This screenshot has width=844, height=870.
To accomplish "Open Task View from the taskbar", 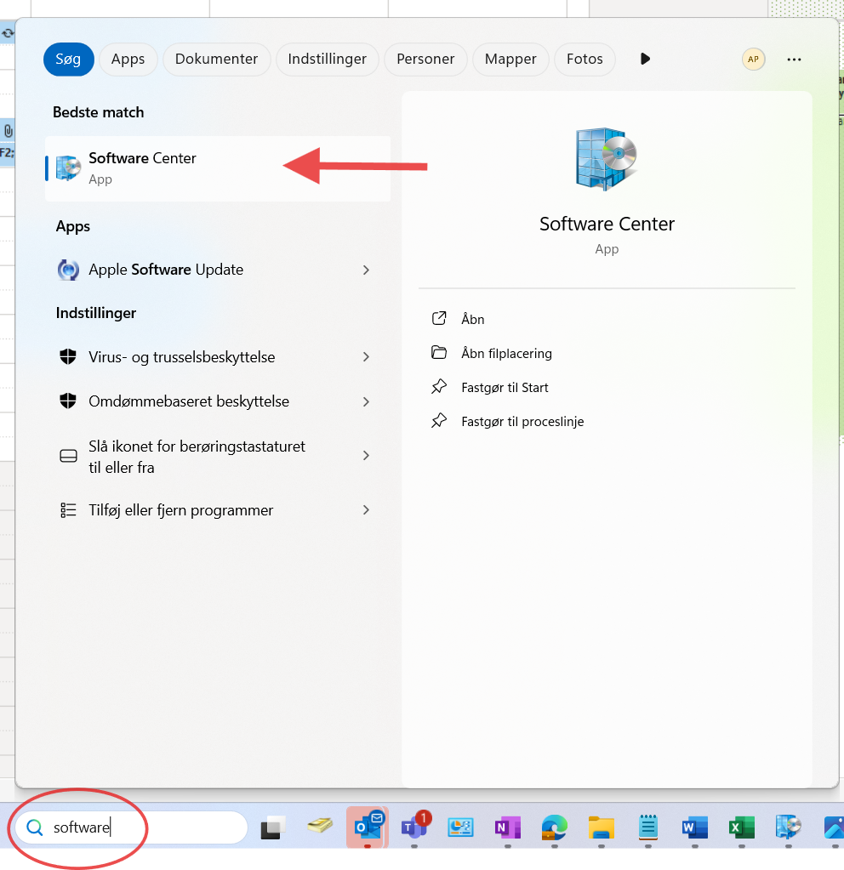I will (x=272, y=827).
